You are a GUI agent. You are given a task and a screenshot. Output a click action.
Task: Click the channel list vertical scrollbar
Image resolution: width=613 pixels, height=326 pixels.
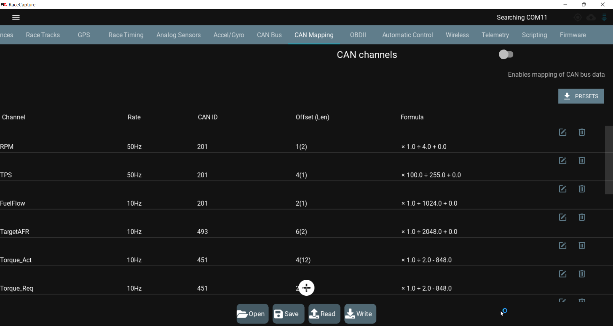click(x=609, y=160)
